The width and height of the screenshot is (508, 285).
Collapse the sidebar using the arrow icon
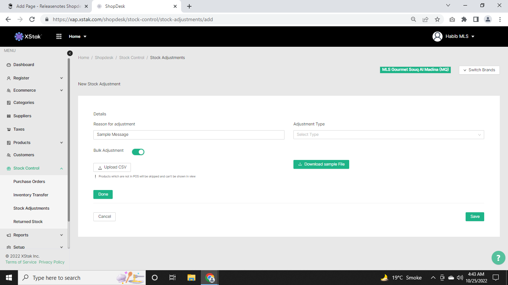[70, 53]
